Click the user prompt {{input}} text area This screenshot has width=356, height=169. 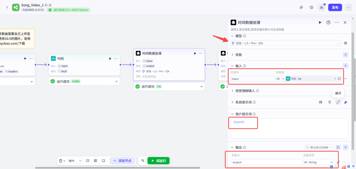coord(289,129)
